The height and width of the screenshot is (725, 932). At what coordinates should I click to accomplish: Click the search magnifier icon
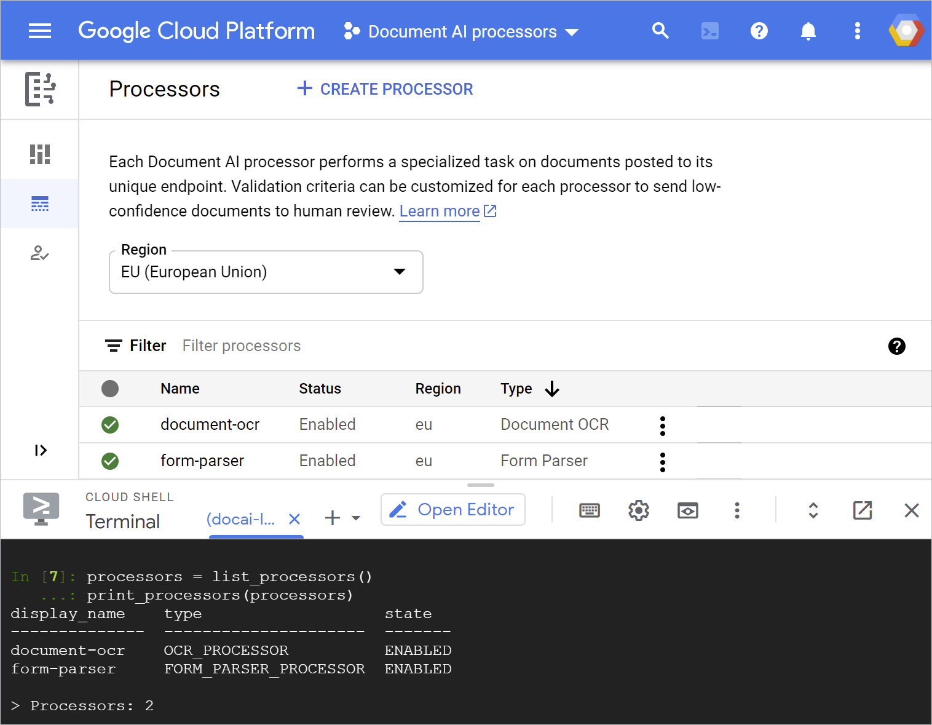[x=660, y=31]
